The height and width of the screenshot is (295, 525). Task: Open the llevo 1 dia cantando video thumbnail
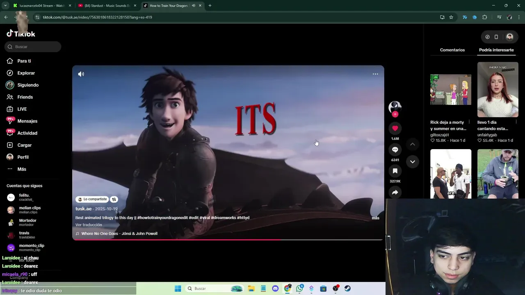click(498, 89)
